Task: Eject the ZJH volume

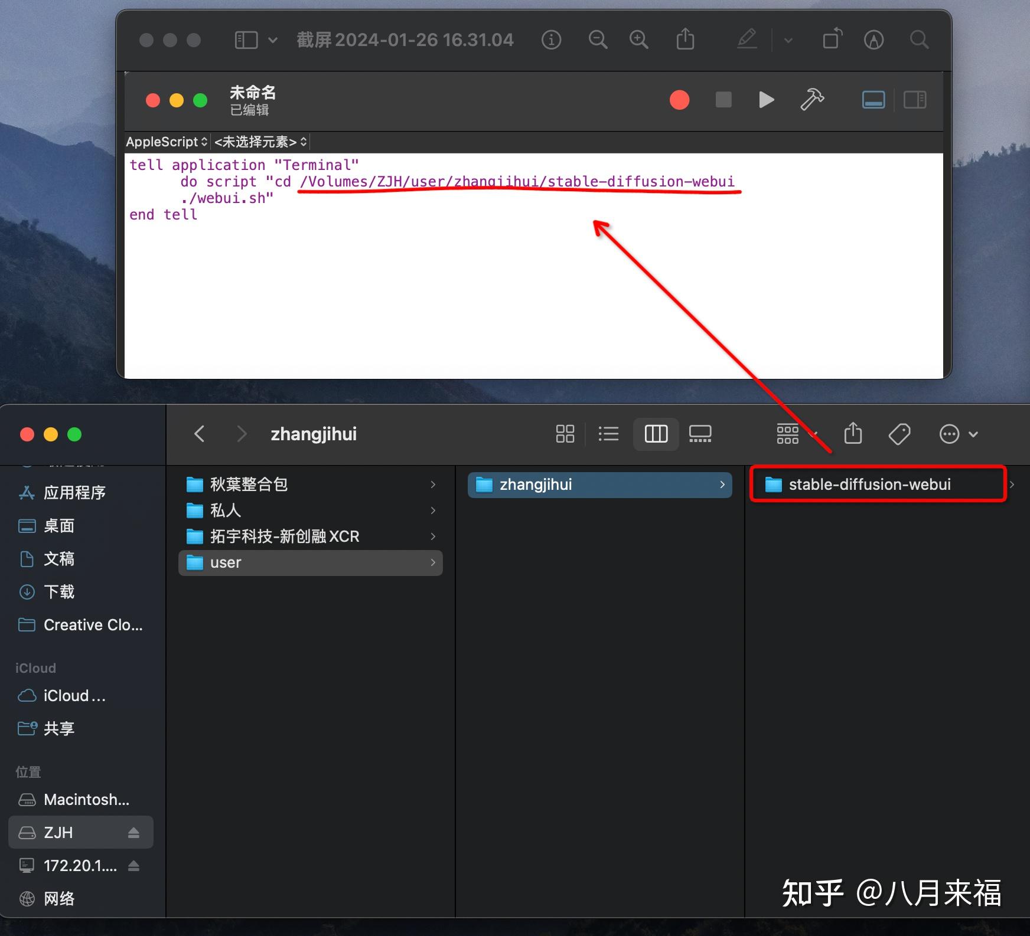Action: [133, 833]
